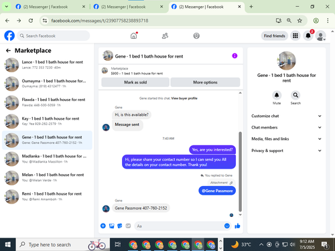Open the install app icon in address bar

[279, 21]
